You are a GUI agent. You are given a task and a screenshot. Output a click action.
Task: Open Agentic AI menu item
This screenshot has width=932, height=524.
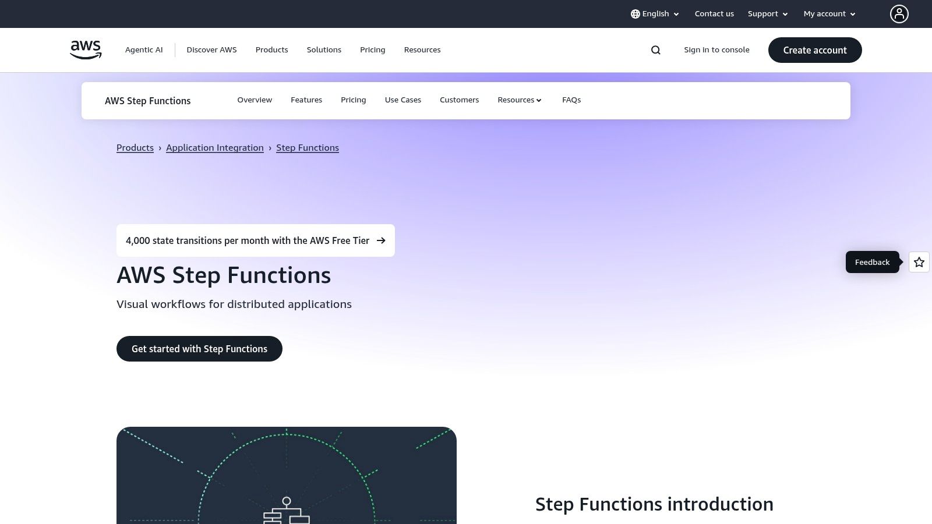point(144,50)
